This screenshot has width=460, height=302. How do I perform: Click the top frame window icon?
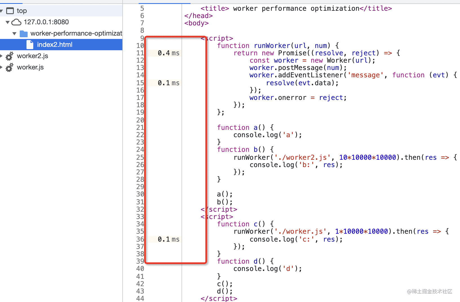(x=10, y=11)
